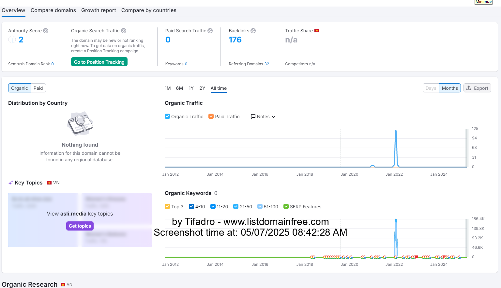Click Go to Position Tracking button
The height and width of the screenshot is (288, 501).
[99, 62]
